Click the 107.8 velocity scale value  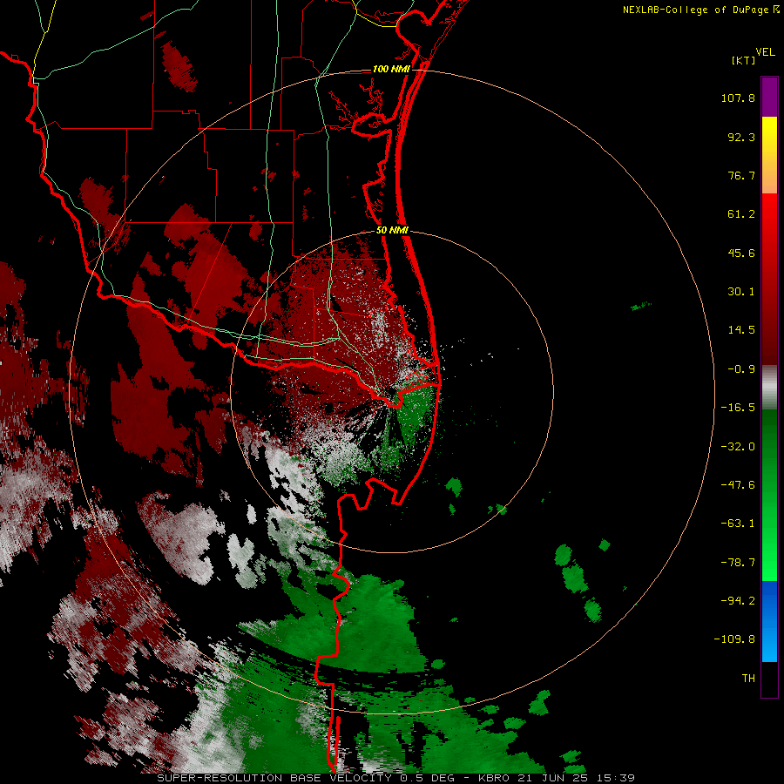click(738, 98)
